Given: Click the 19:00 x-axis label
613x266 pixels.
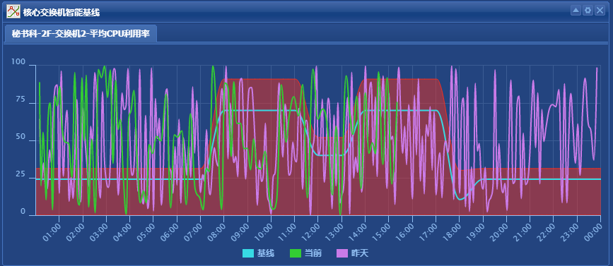Looking at the screenshot, I should tap(474, 231).
